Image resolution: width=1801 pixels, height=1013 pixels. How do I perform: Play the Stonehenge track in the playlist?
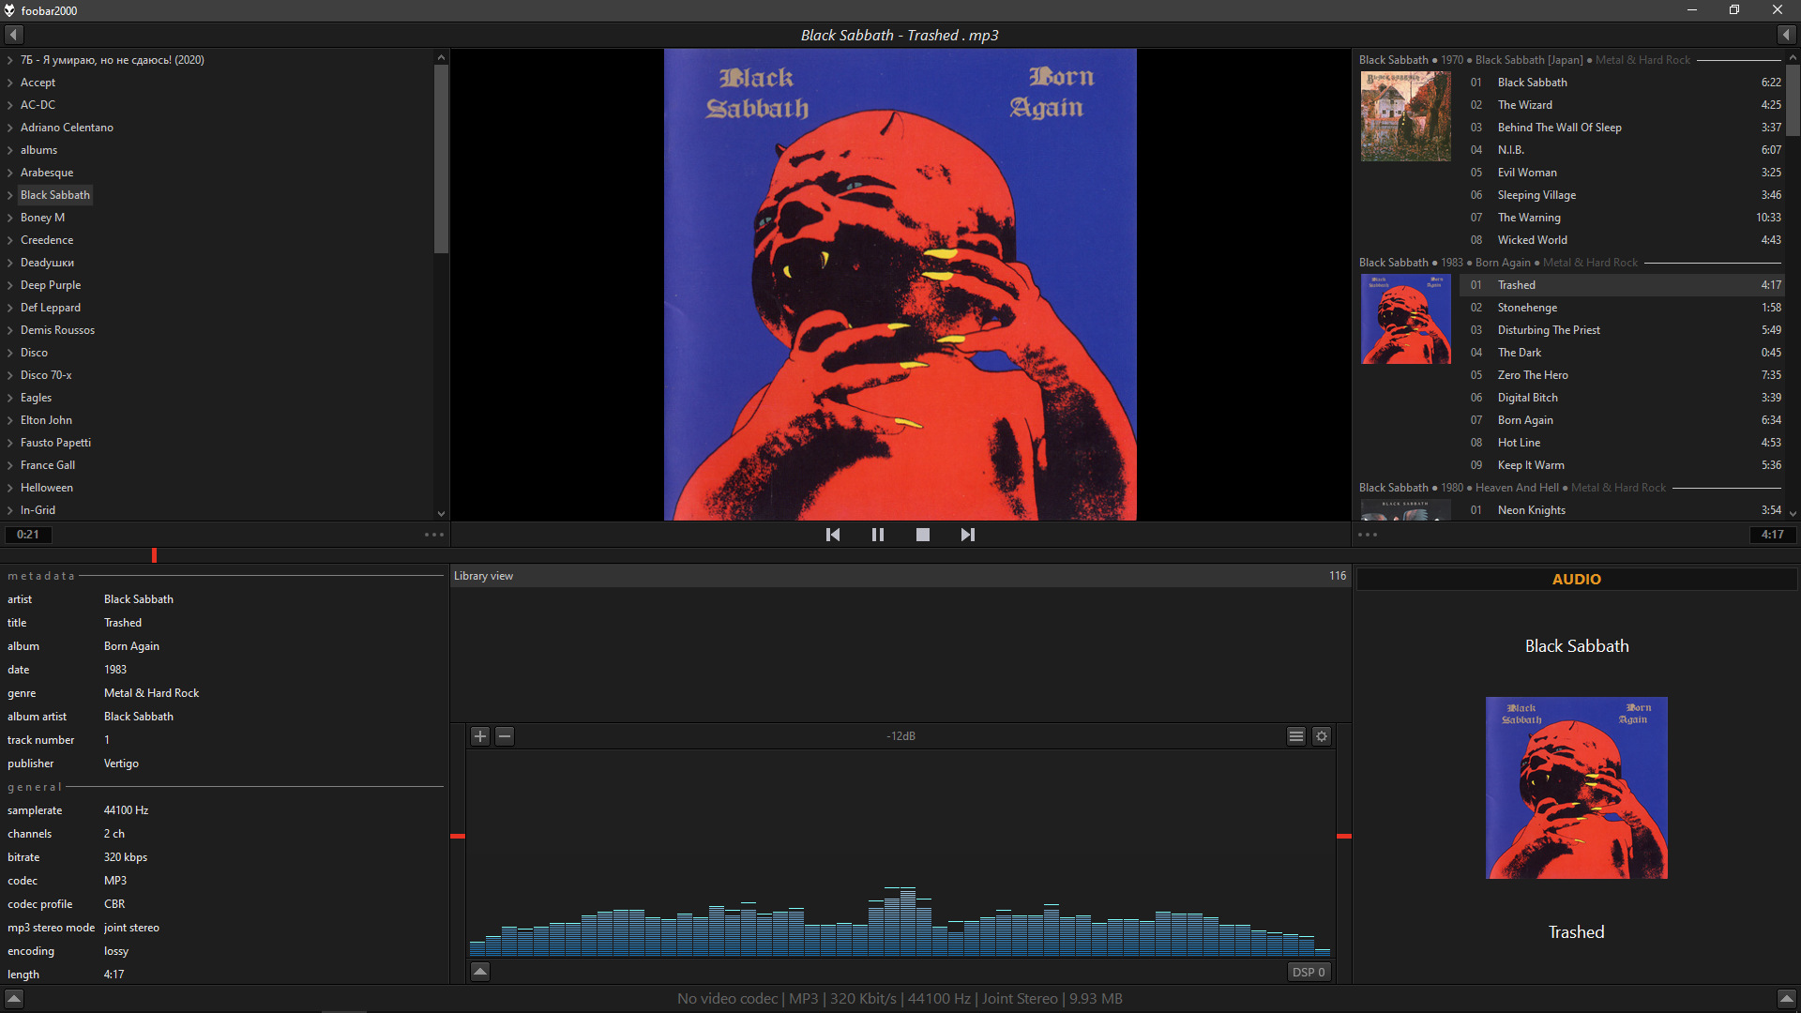[x=1527, y=308]
